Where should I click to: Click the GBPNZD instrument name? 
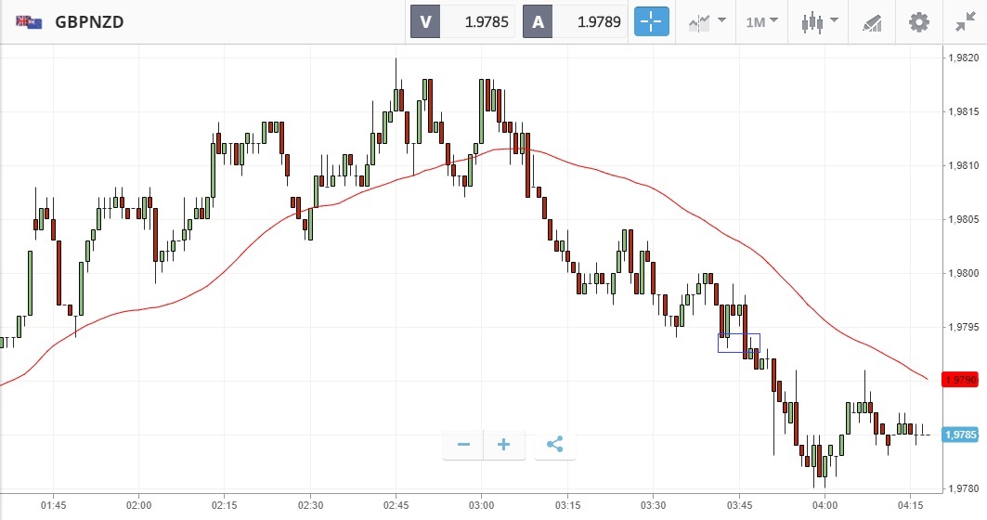click(88, 21)
